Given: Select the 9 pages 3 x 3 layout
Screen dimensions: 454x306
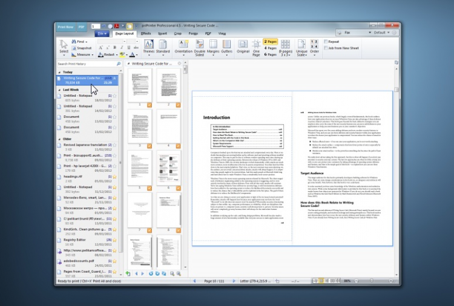Looking at the screenshot, I should point(285,48).
